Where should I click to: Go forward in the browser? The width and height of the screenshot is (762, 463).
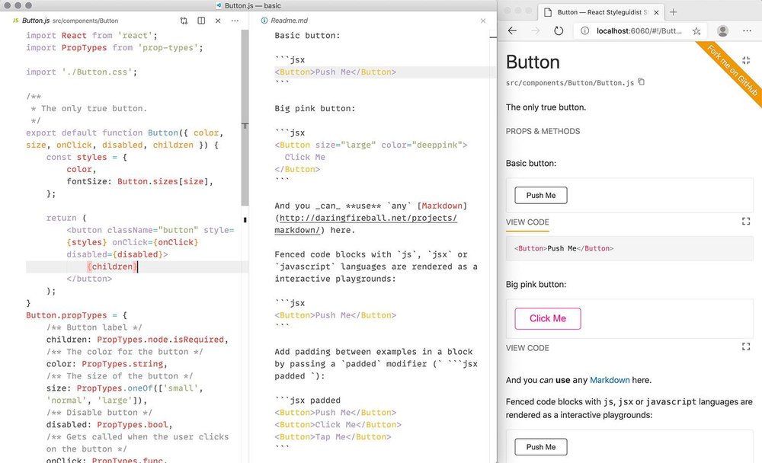click(x=536, y=30)
